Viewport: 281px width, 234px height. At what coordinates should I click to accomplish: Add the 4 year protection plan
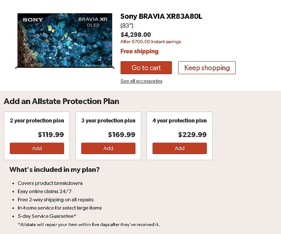point(179,148)
